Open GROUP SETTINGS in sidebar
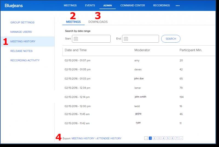 [x=22, y=22]
